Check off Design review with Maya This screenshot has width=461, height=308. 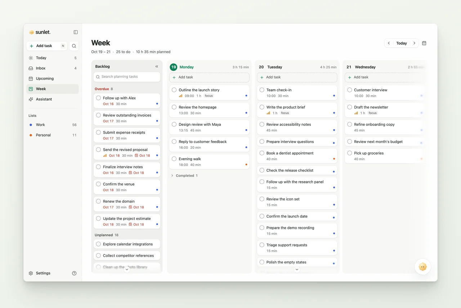[x=174, y=124]
